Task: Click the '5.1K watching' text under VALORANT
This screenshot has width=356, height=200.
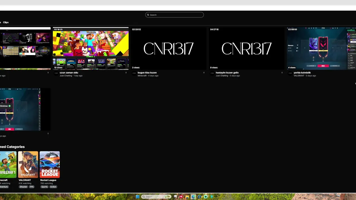Action: coord(25,183)
